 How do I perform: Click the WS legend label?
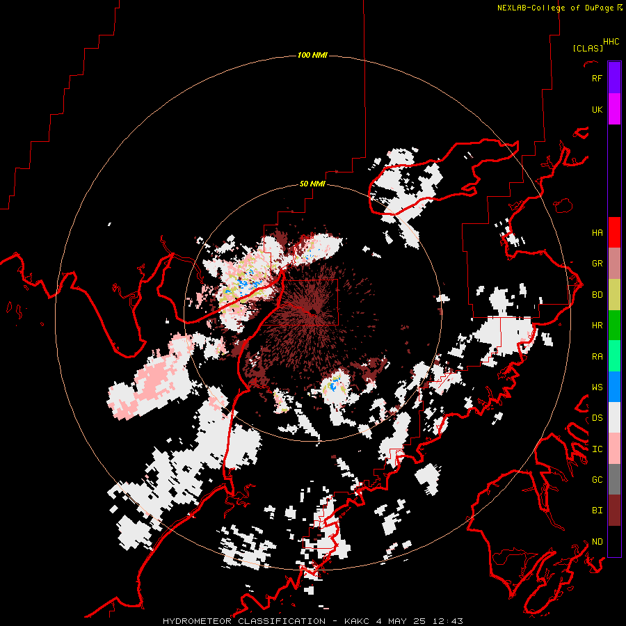597,387
